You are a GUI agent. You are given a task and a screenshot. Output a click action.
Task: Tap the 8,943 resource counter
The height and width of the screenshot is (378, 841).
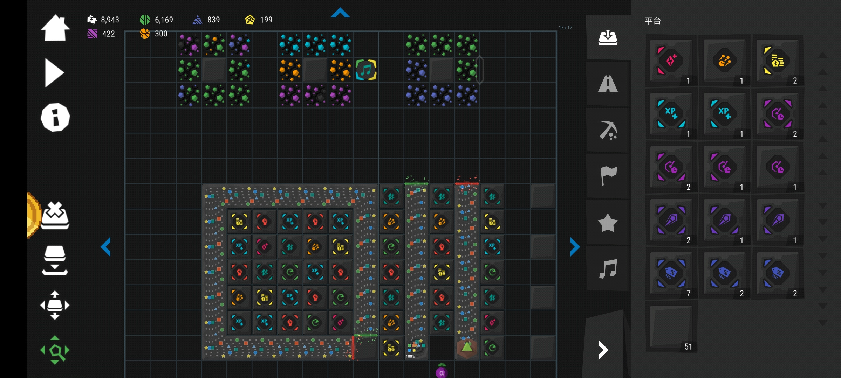coord(103,20)
